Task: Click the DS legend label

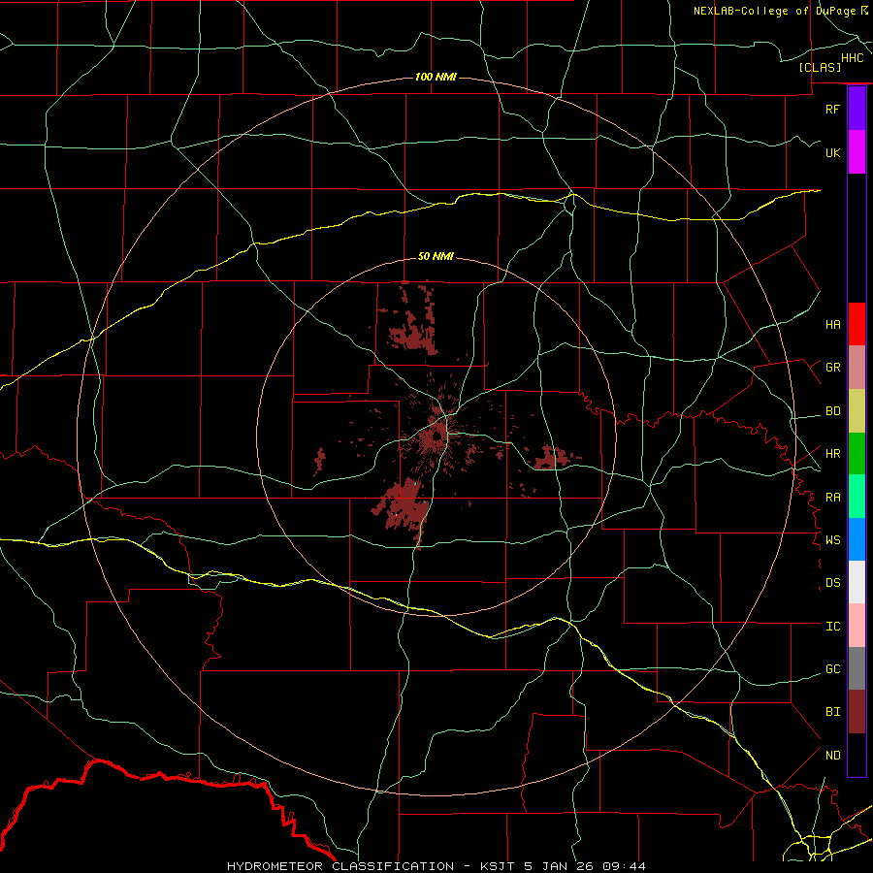Action: point(832,583)
